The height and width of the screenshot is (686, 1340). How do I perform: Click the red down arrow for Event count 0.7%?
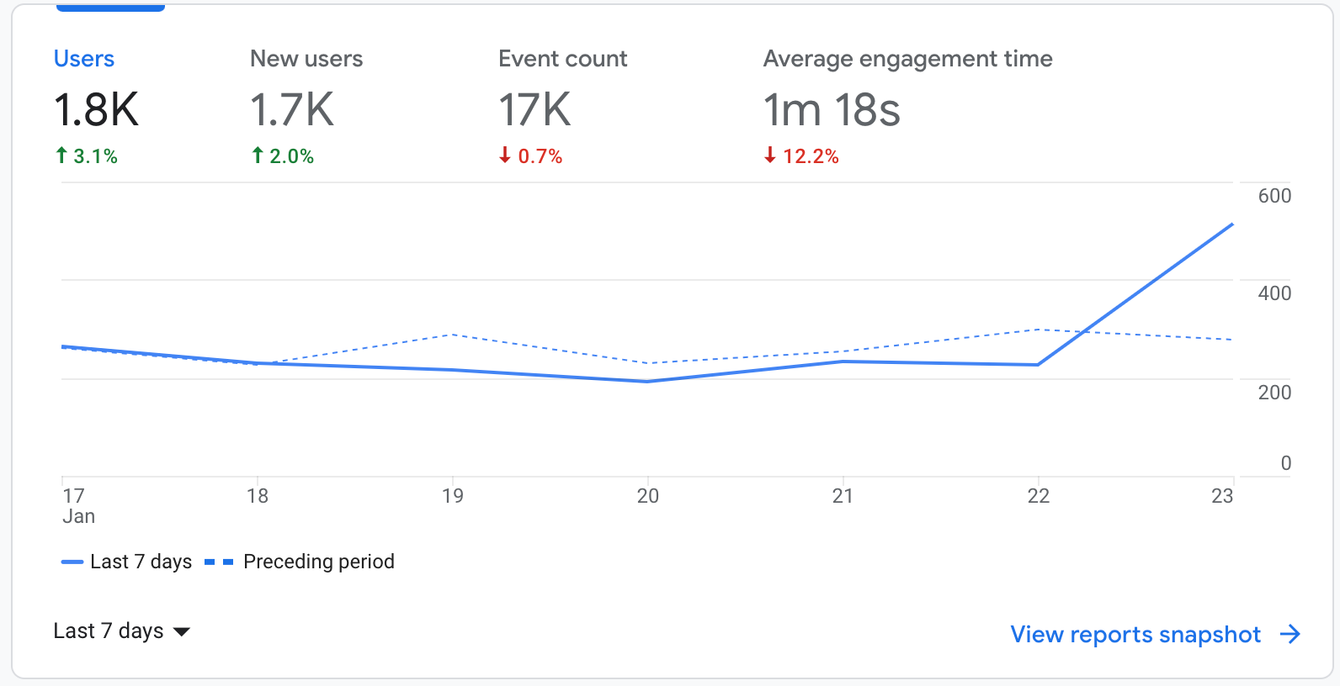(505, 156)
